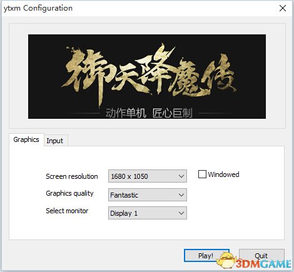The width and height of the screenshot is (294, 272).
Task: Click the Select monitor dropdown chevron
Action: [181, 213]
